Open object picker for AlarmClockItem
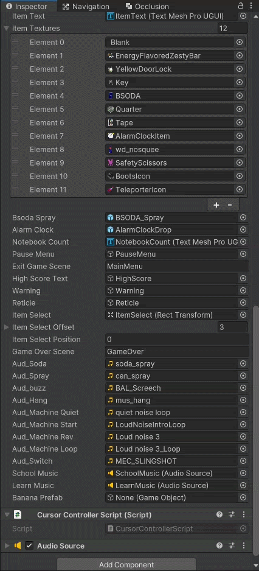 (x=240, y=136)
